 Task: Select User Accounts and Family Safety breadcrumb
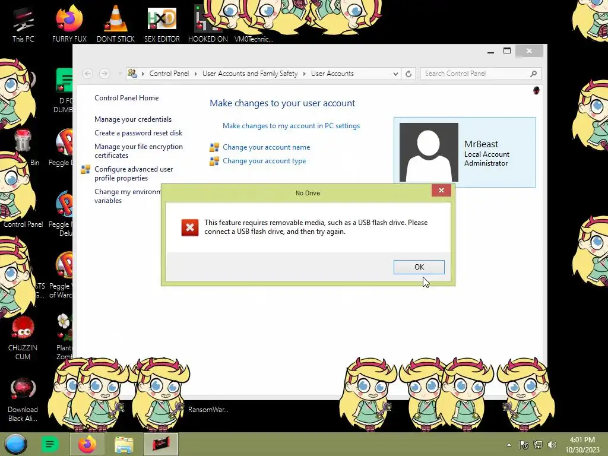tap(250, 74)
